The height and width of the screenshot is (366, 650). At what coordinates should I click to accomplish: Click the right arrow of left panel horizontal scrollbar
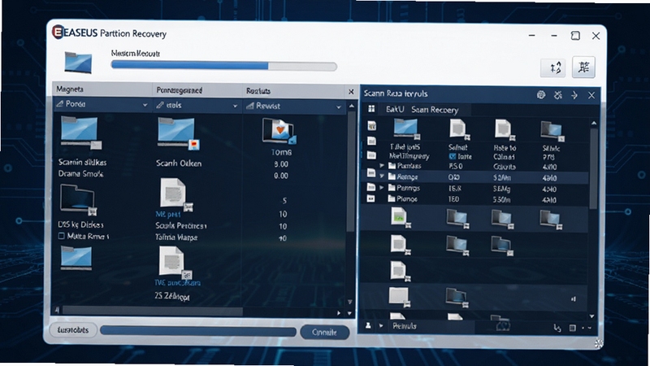point(339,313)
